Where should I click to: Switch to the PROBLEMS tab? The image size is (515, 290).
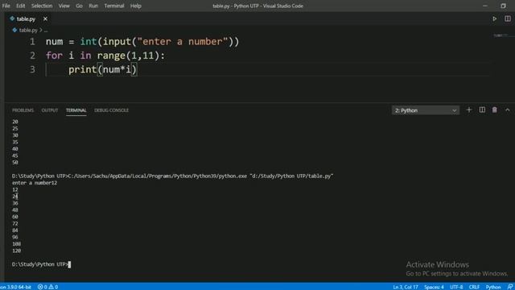(23, 110)
